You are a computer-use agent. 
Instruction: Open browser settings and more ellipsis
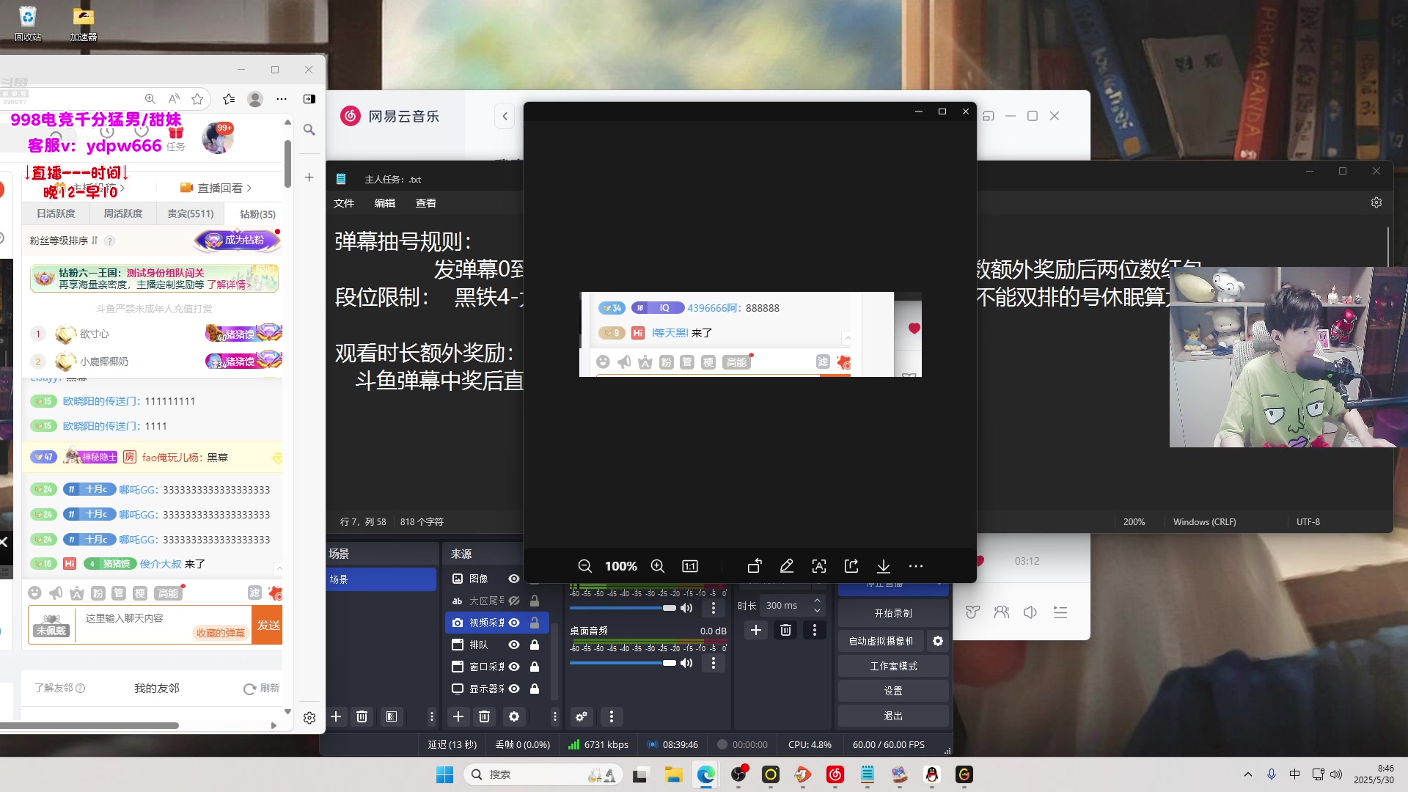tap(282, 99)
